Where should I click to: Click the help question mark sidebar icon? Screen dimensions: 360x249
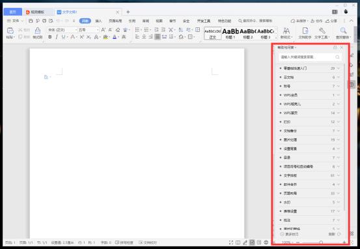(352, 84)
